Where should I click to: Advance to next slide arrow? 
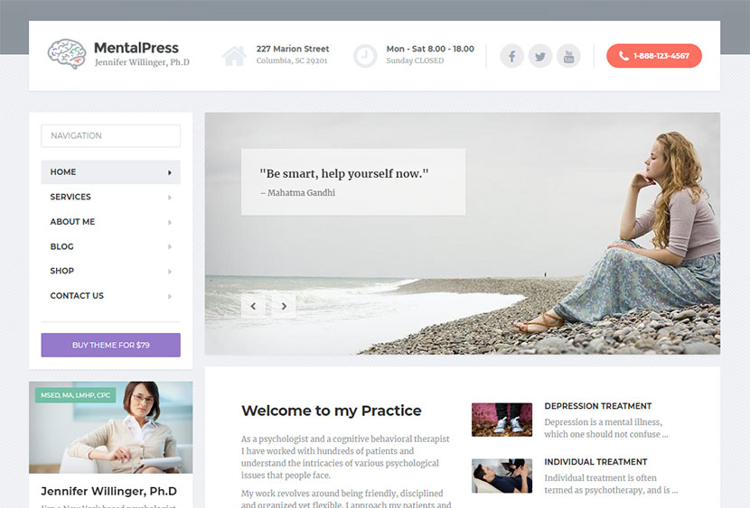pyautogui.click(x=284, y=306)
